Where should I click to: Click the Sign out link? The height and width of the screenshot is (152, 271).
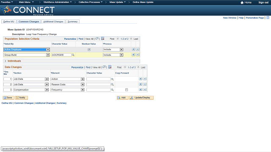pos(263,3)
